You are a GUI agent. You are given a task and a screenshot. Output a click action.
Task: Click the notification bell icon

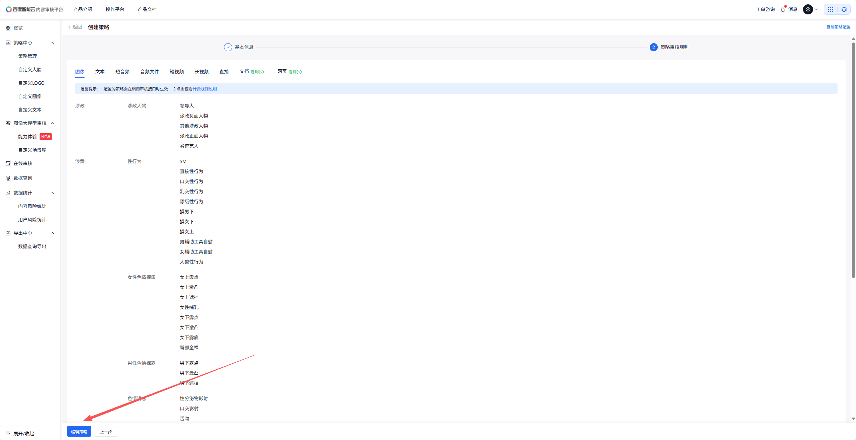tap(783, 9)
